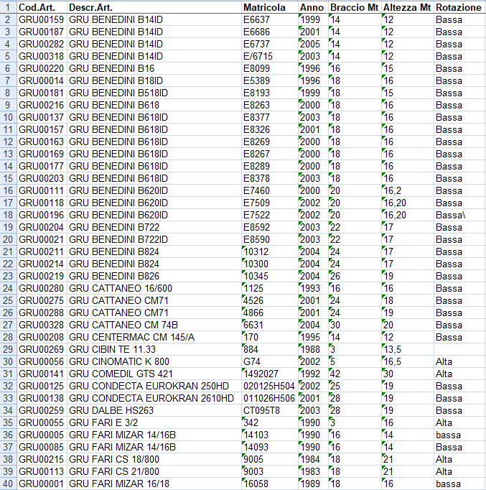Select altezza cell 16,2
This screenshot has width=486, height=490.
(x=408, y=190)
